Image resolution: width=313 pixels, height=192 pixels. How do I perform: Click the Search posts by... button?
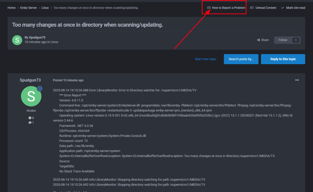point(241,59)
